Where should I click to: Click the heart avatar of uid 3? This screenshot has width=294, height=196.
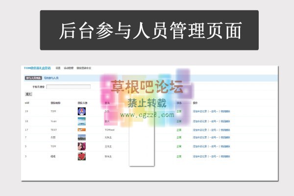(81, 156)
